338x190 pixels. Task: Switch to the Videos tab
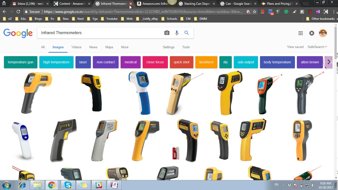(x=76, y=47)
